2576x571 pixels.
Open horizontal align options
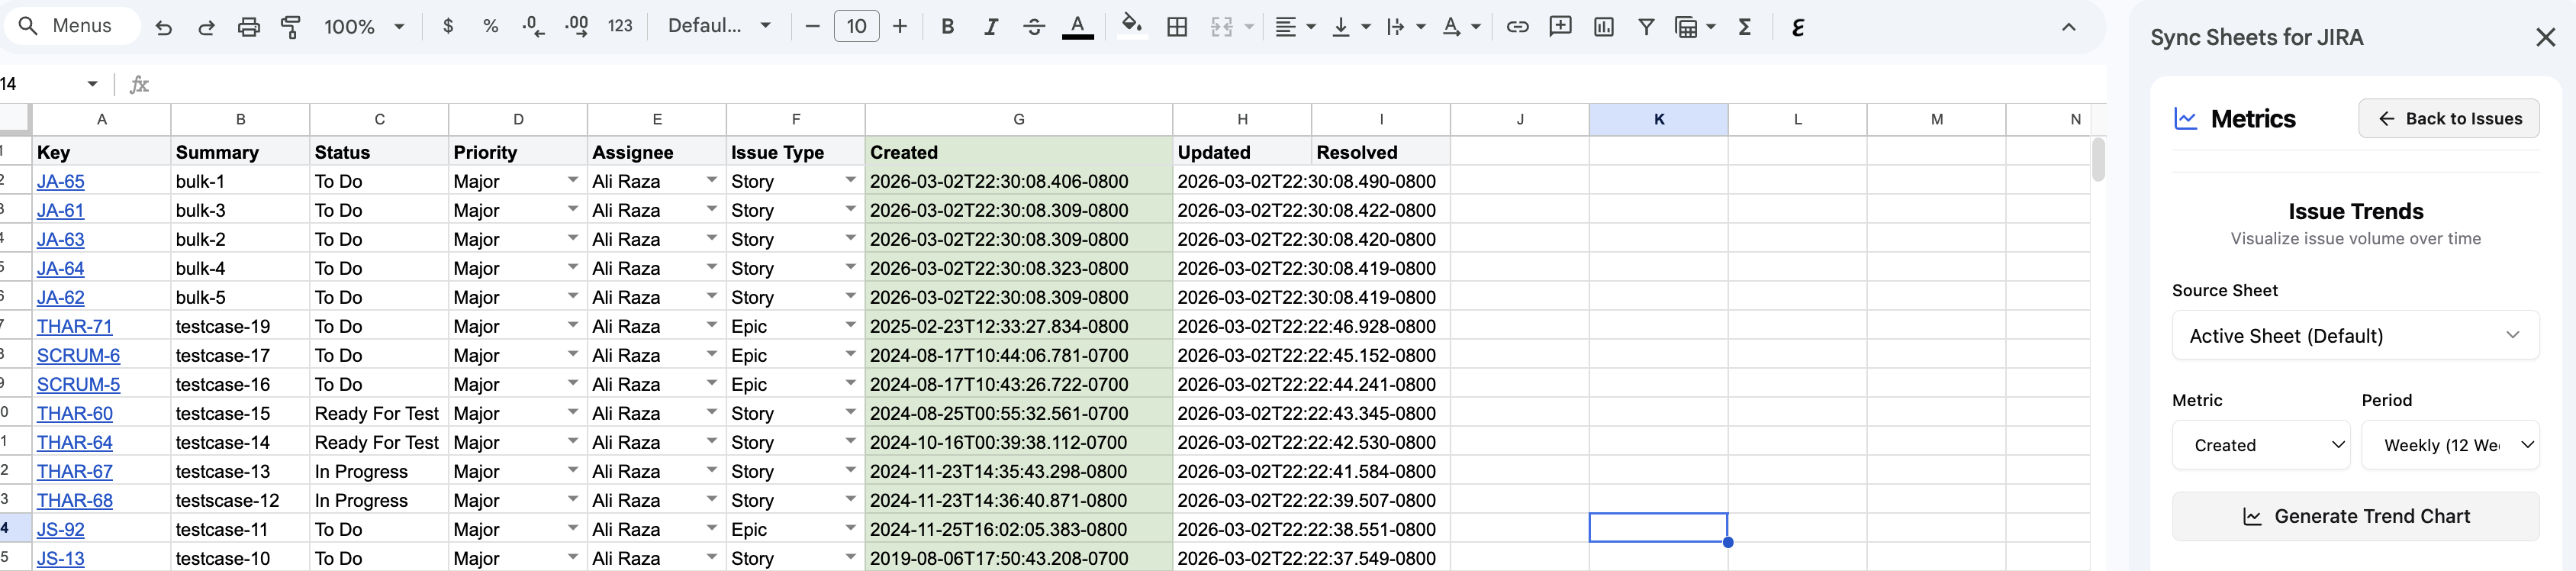point(1294,27)
